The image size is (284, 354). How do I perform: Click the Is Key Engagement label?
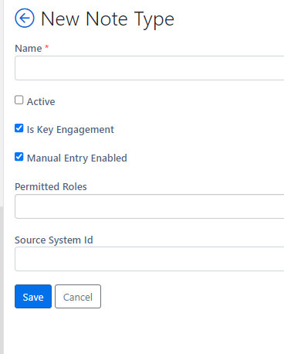click(x=70, y=130)
